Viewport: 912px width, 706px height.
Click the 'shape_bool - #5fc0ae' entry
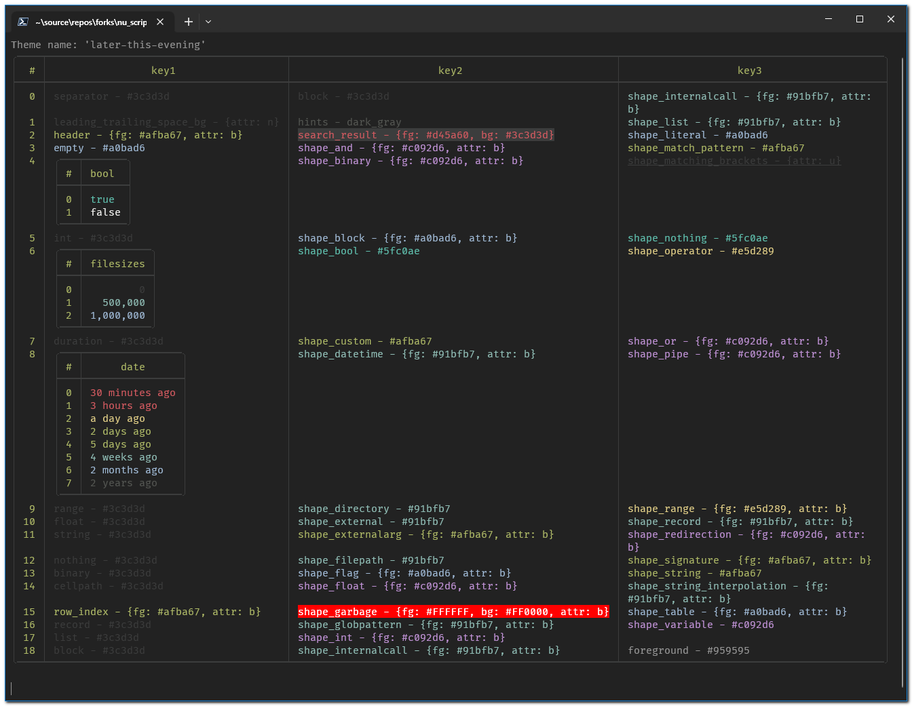pyautogui.click(x=359, y=251)
